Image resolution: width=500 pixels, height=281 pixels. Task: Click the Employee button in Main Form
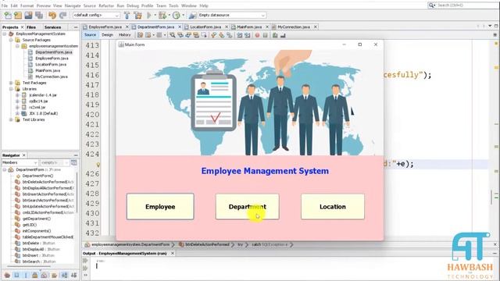(160, 206)
